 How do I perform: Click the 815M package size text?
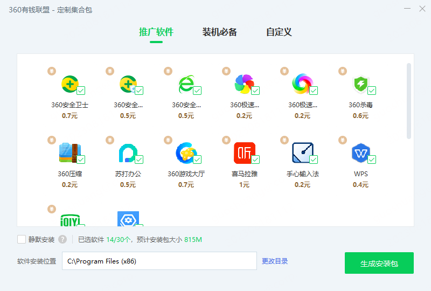[x=193, y=240]
